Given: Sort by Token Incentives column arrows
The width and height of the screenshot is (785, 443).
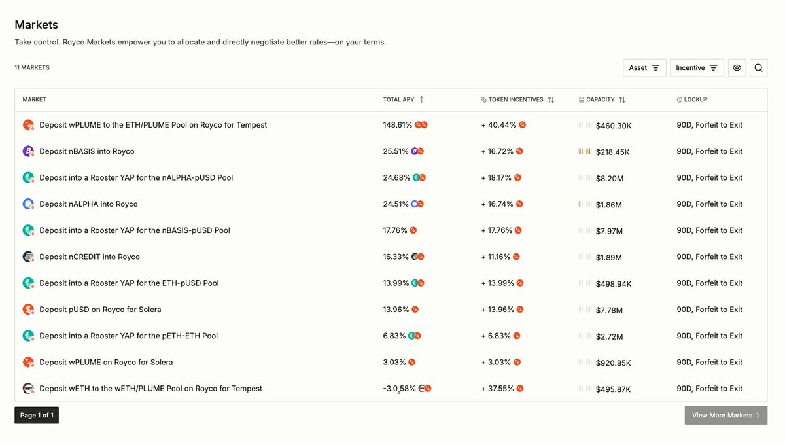Looking at the screenshot, I should pos(551,99).
